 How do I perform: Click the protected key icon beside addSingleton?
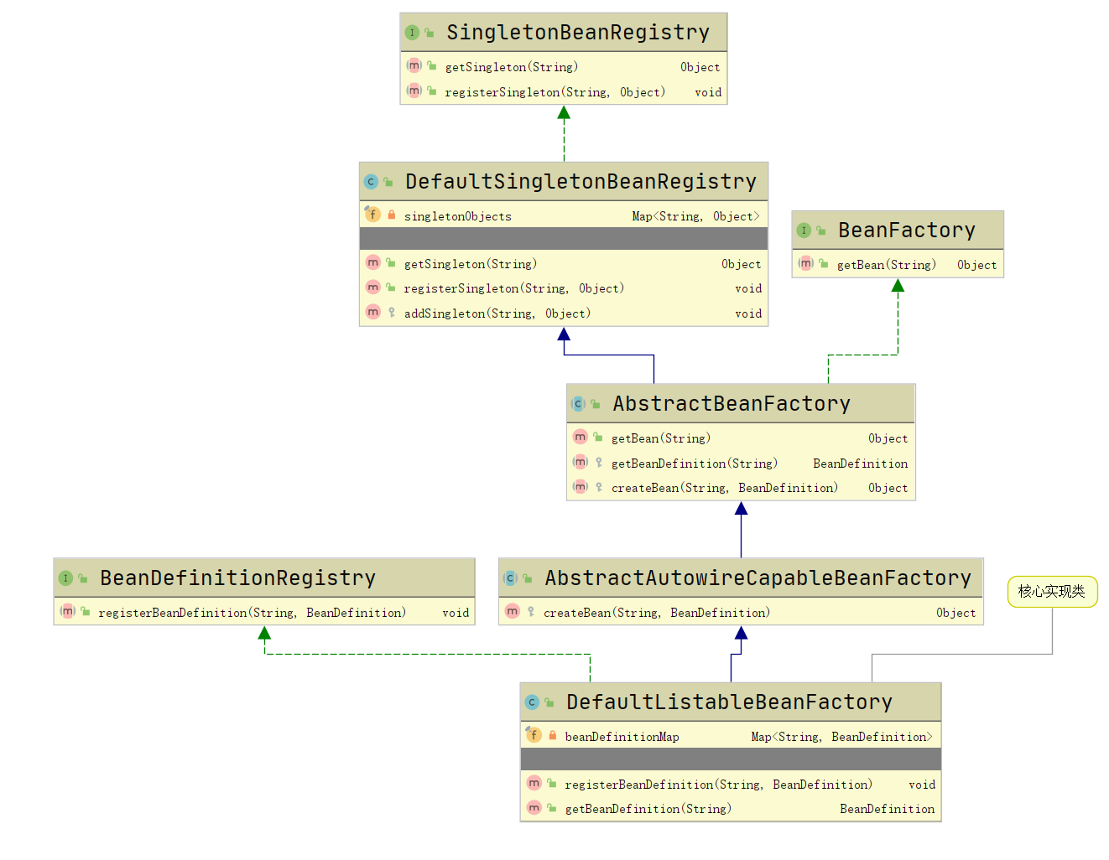coord(392,313)
